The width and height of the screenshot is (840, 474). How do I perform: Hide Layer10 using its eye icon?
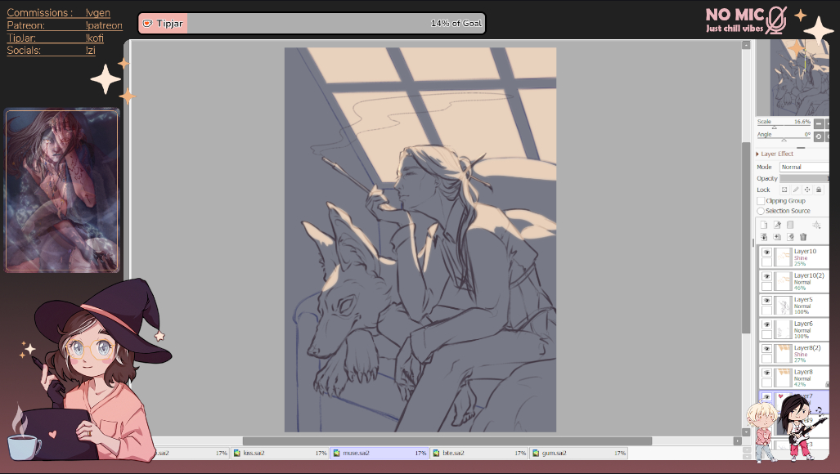coord(766,253)
